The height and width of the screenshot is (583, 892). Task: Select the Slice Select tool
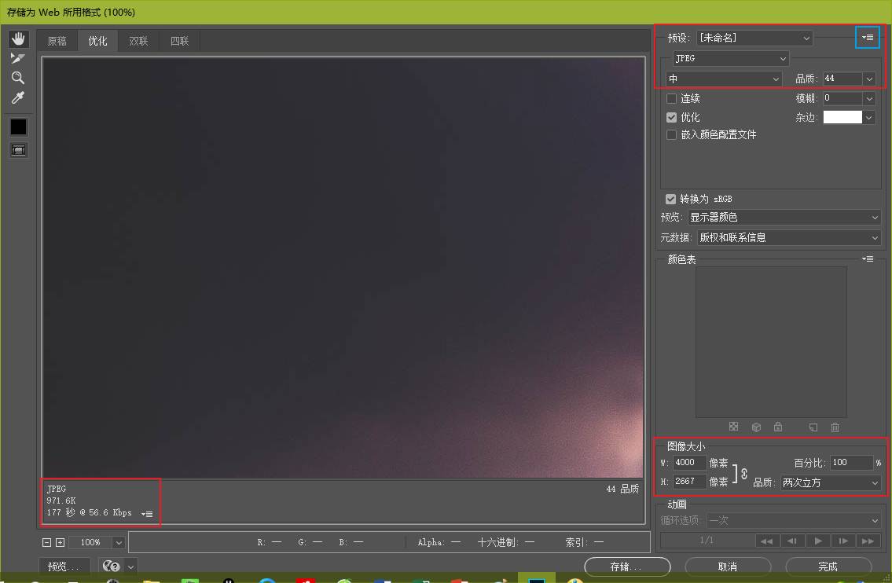coord(18,58)
